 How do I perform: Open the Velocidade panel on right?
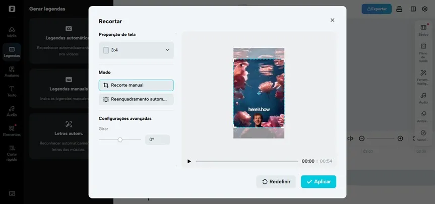click(423, 135)
